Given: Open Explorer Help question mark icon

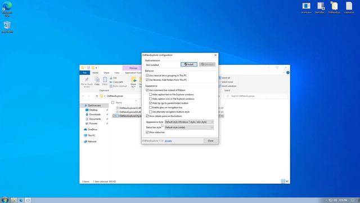Looking at the screenshot, I should pyautogui.click(x=287, y=73).
